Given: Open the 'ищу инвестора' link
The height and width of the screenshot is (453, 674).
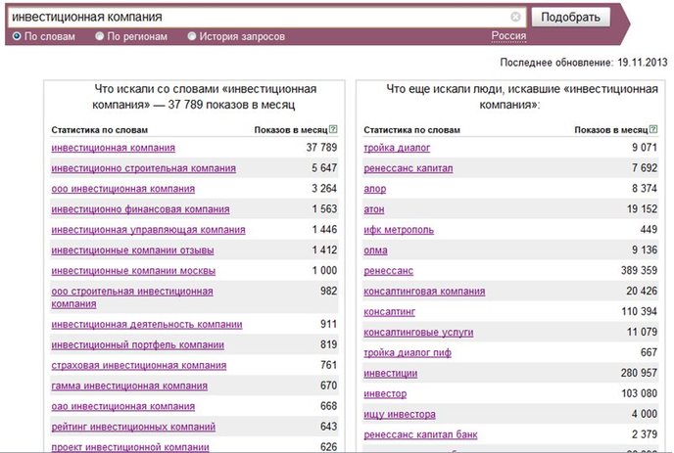Looking at the screenshot, I should [400, 415].
